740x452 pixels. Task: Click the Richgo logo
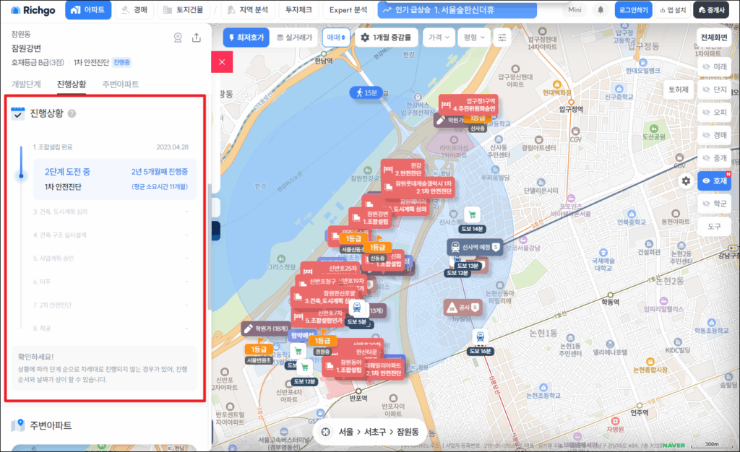(x=33, y=10)
